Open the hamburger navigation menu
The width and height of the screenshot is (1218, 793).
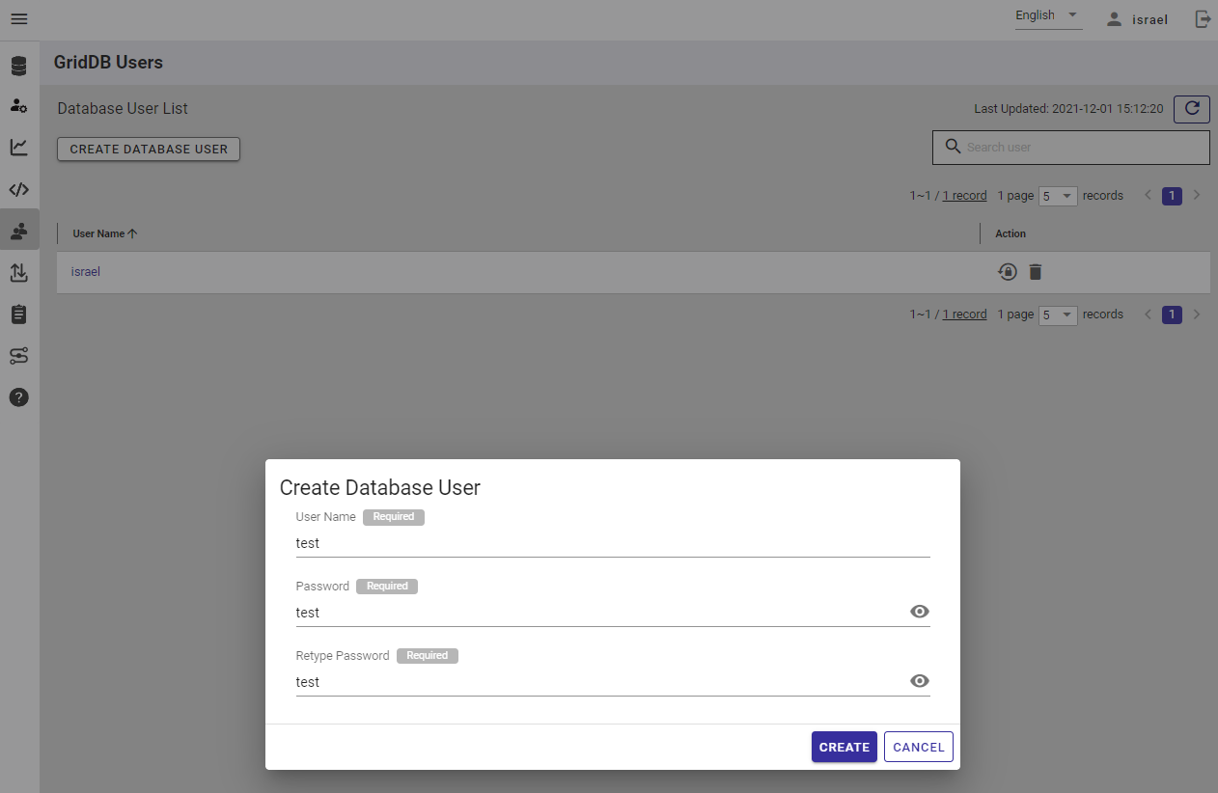pos(19,19)
